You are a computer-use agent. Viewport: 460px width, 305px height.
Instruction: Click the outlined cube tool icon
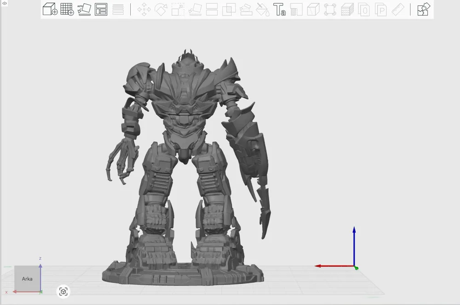[313, 9]
